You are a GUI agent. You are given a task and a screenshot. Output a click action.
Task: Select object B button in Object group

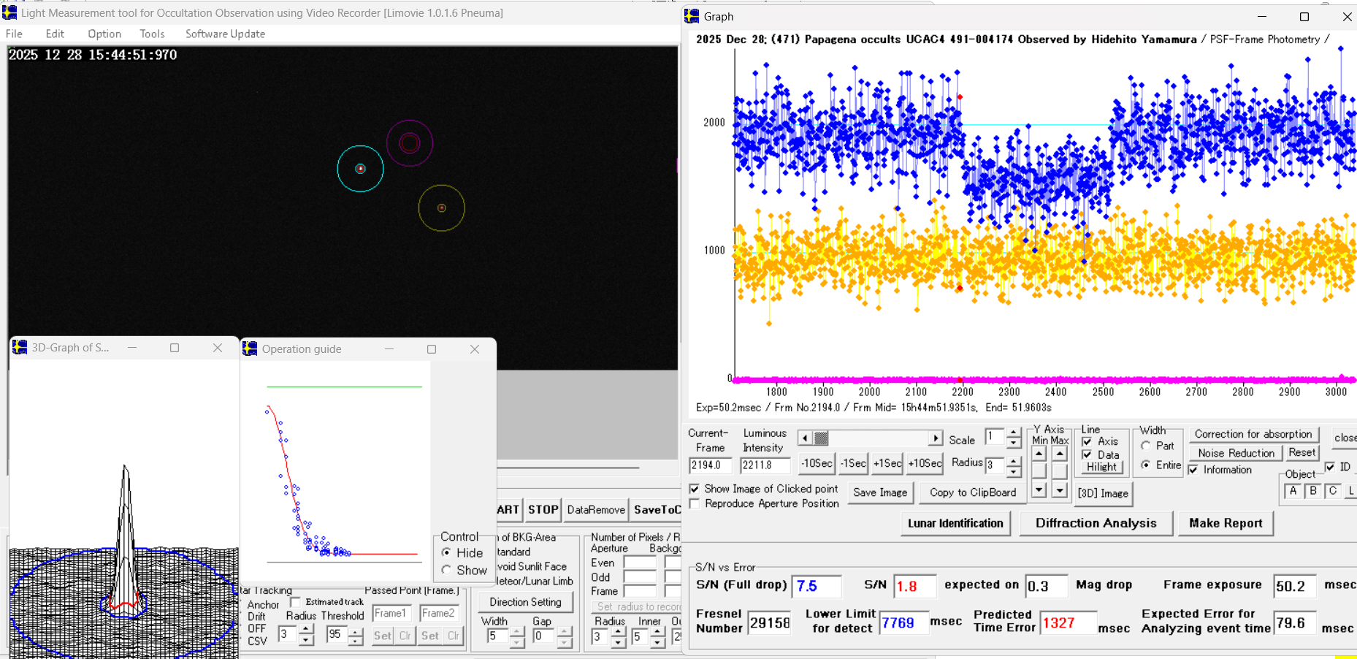click(1312, 491)
